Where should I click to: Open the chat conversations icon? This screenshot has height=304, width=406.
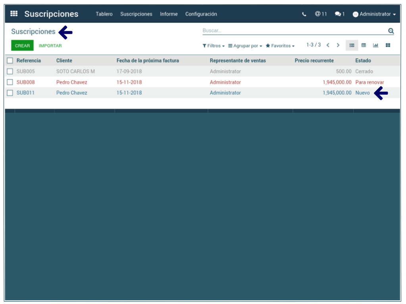[x=339, y=14]
